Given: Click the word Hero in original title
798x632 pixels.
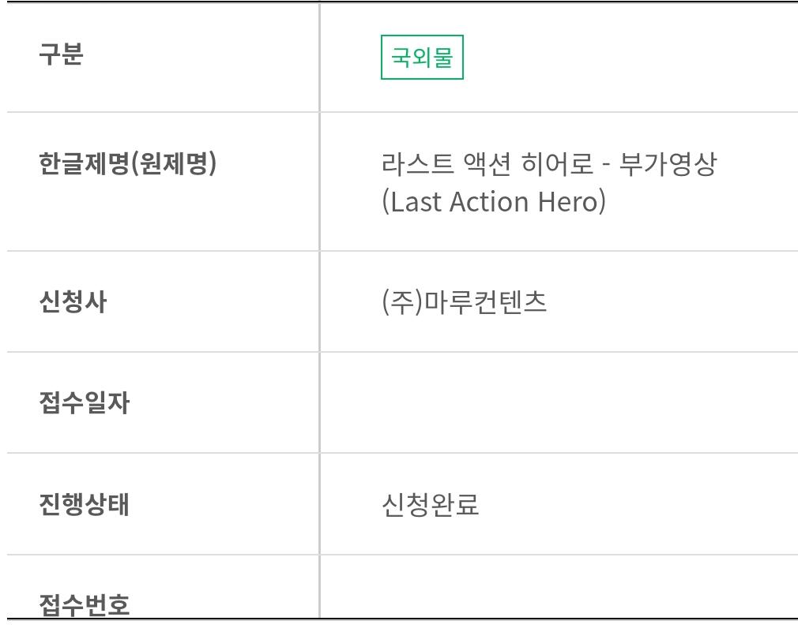Looking at the screenshot, I should (x=568, y=202).
